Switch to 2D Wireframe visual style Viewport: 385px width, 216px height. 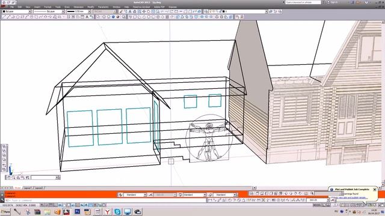point(99,17)
